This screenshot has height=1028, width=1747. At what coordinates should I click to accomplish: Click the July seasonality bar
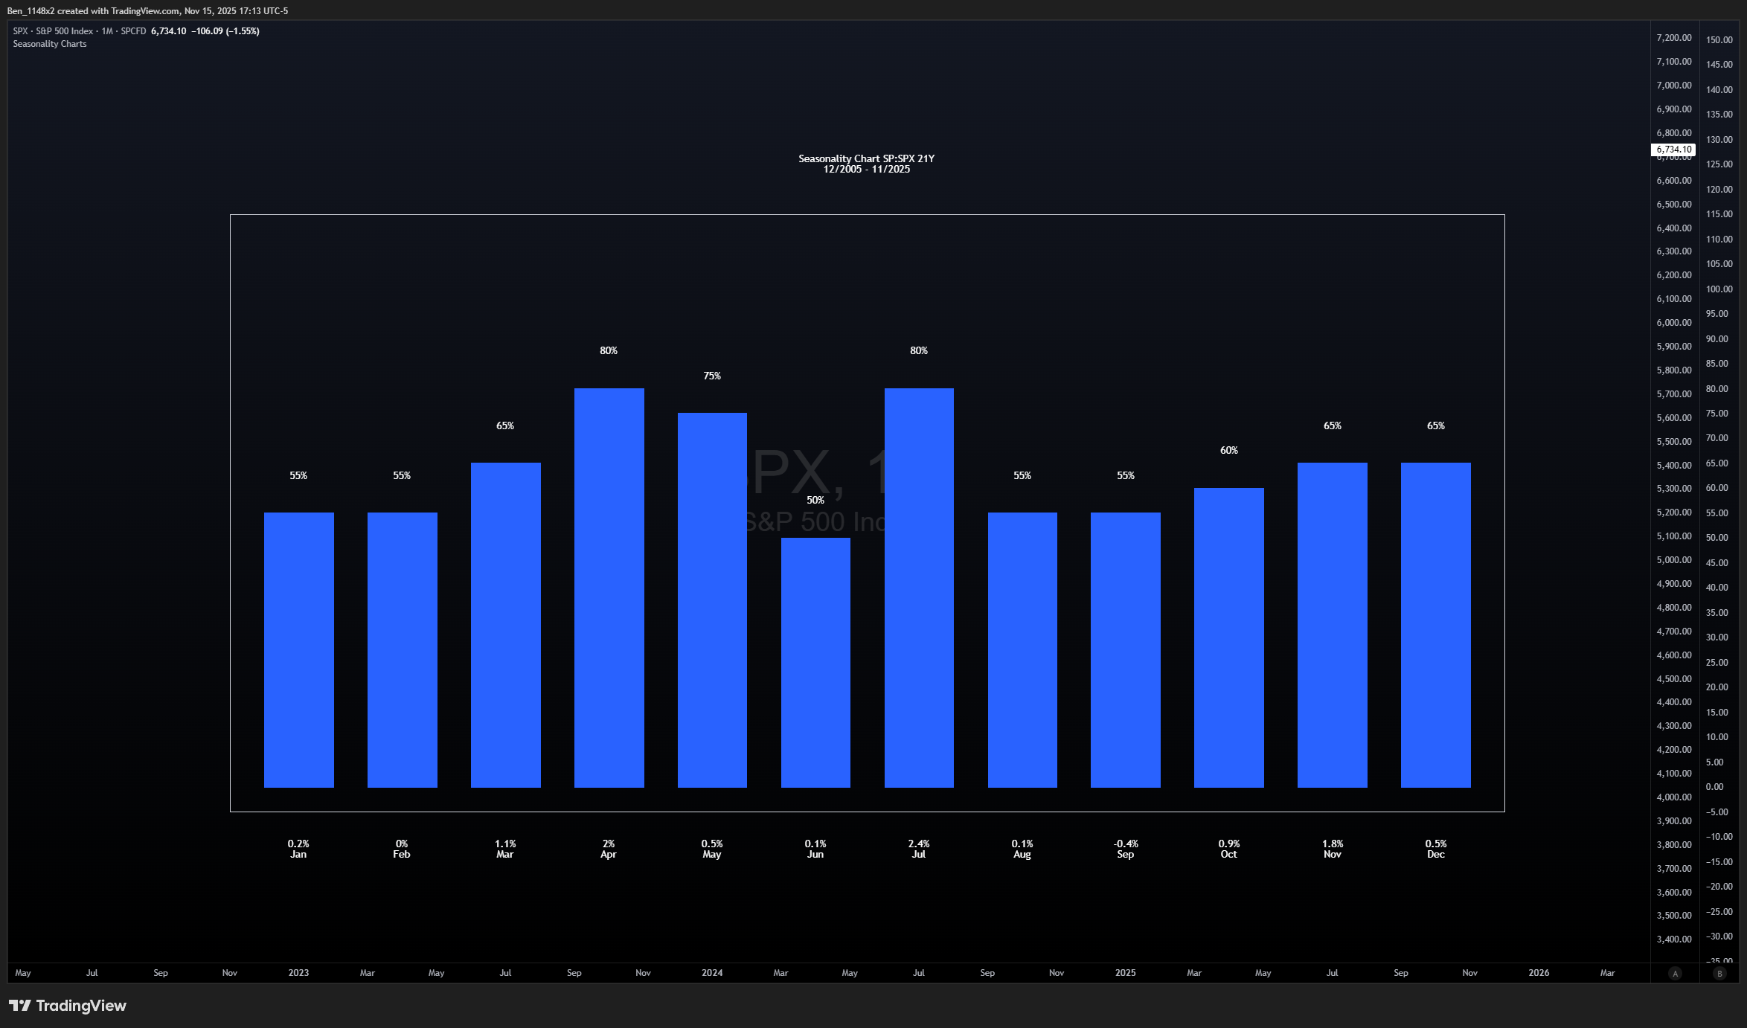click(x=919, y=588)
